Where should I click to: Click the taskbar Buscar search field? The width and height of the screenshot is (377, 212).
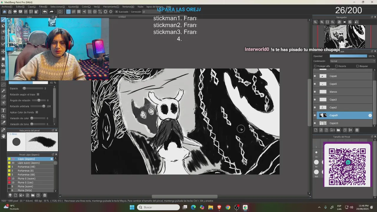[158, 207]
